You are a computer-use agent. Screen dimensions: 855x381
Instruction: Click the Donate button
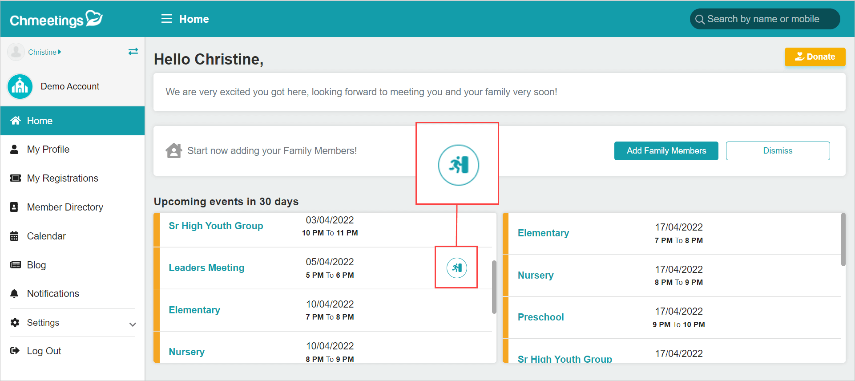point(815,57)
